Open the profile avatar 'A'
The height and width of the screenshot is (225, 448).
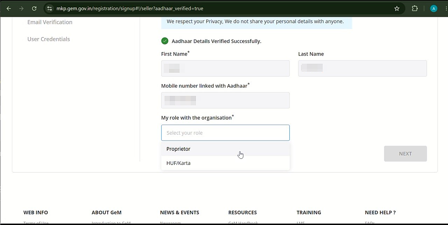click(x=434, y=8)
